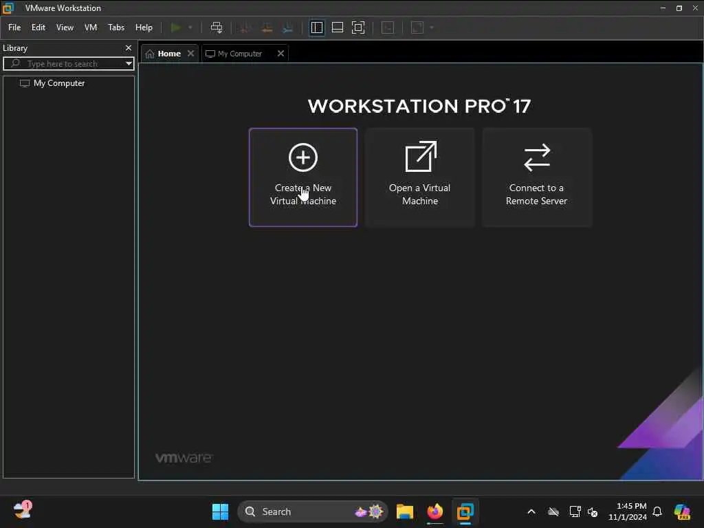Open the power options dropdown arrow
Image resolution: width=704 pixels, height=528 pixels.
190,27
